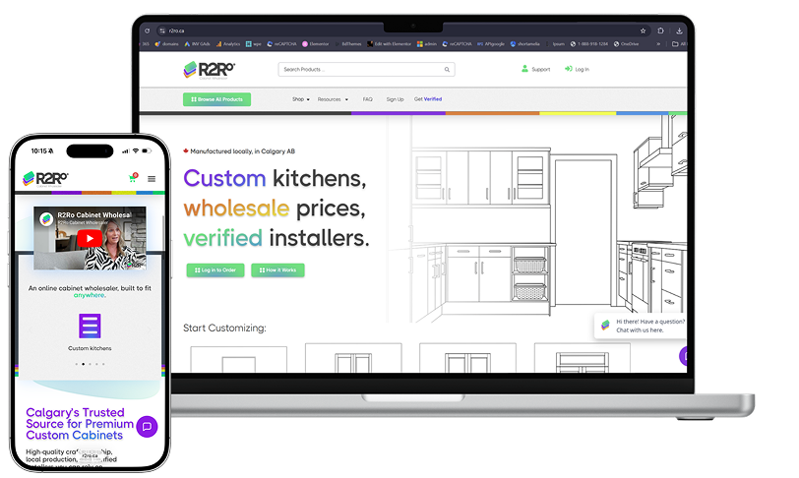The height and width of the screenshot is (478, 799).
Task: Open the browser extensions puzzle icon
Action: point(660,30)
